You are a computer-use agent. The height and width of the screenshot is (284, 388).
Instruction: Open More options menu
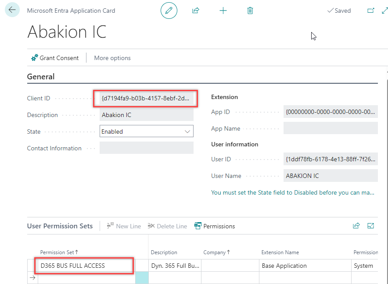pyautogui.click(x=112, y=58)
